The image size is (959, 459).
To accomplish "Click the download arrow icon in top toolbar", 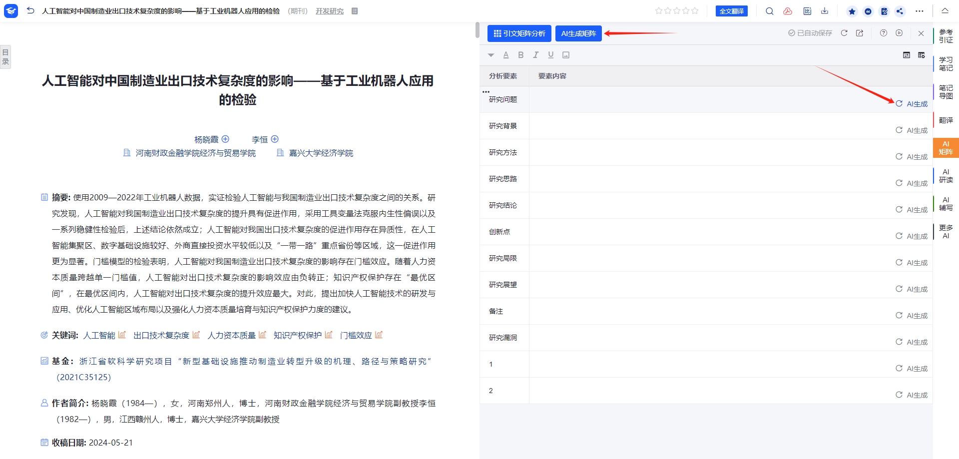I will 825,11.
